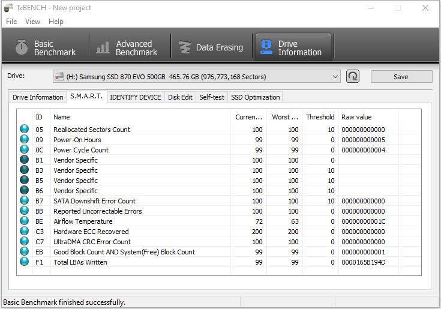Open the Drive Information section
441x309 pixels.
[293, 48]
